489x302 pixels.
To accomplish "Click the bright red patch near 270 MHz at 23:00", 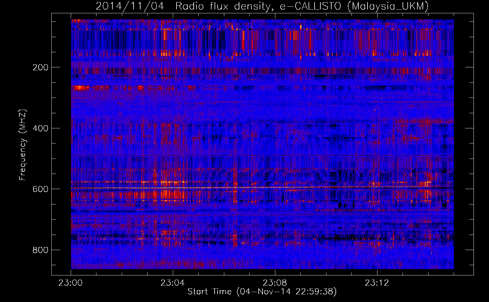I will point(80,88).
